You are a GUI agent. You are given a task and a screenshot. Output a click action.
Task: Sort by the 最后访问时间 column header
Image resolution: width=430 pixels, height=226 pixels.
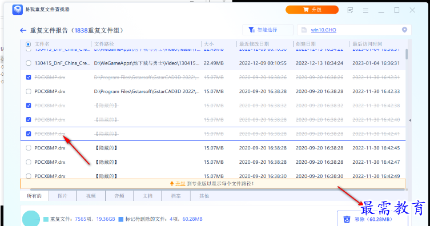pyautogui.click(x=368, y=44)
